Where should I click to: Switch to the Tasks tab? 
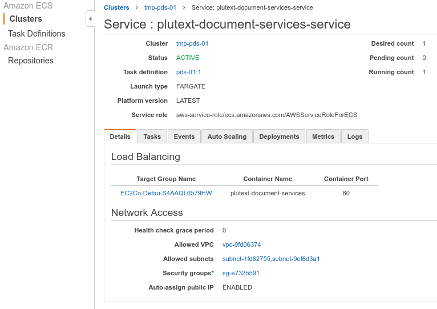pos(152,137)
